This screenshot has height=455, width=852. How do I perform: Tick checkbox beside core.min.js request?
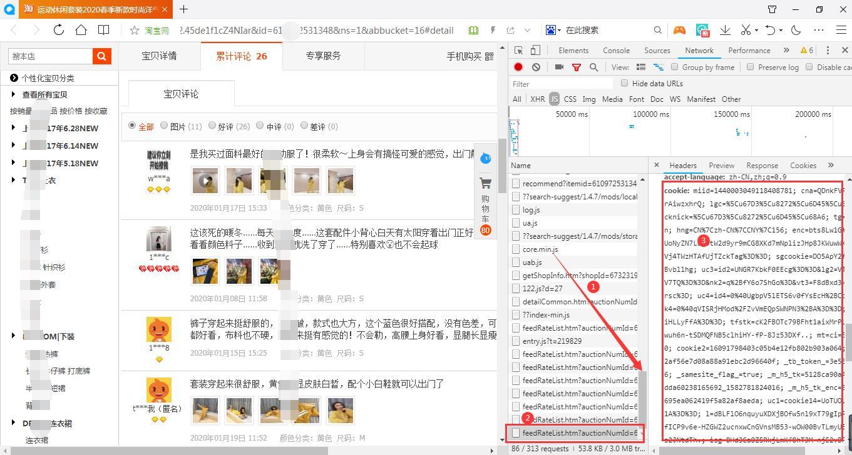tap(516, 249)
